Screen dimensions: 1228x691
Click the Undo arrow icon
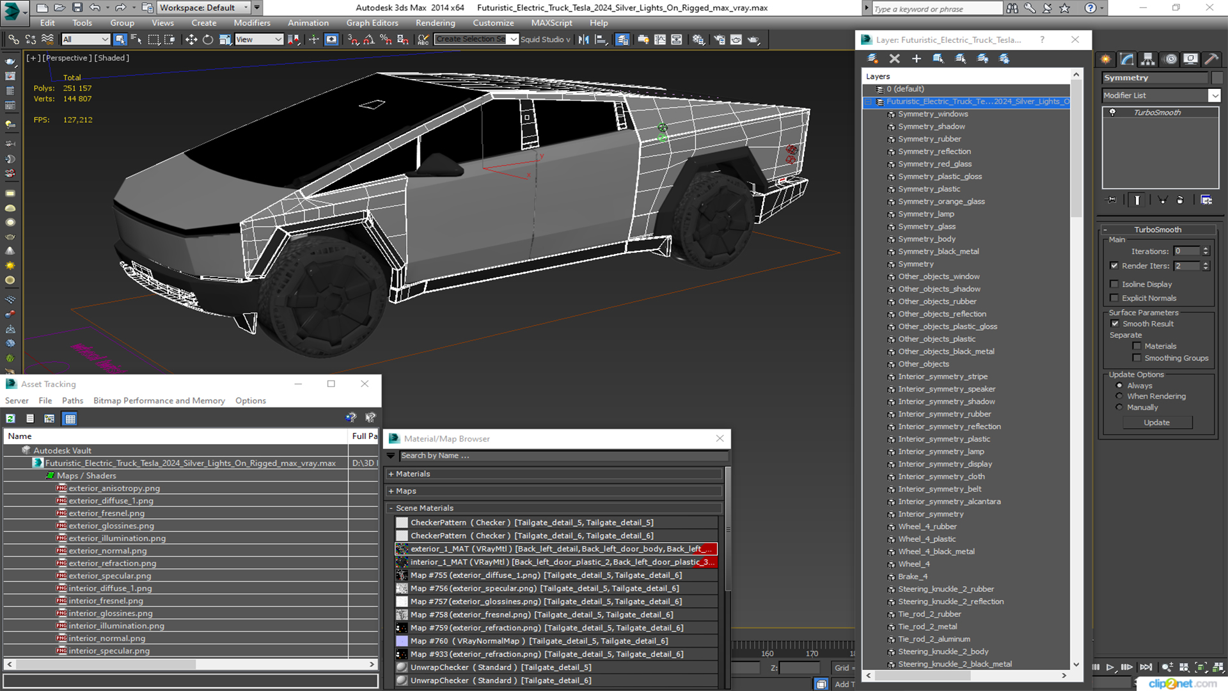(95, 8)
